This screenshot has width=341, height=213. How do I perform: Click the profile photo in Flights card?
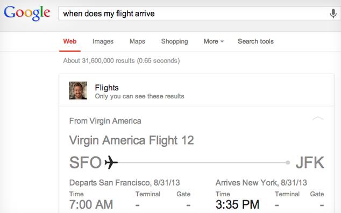click(78, 90)
